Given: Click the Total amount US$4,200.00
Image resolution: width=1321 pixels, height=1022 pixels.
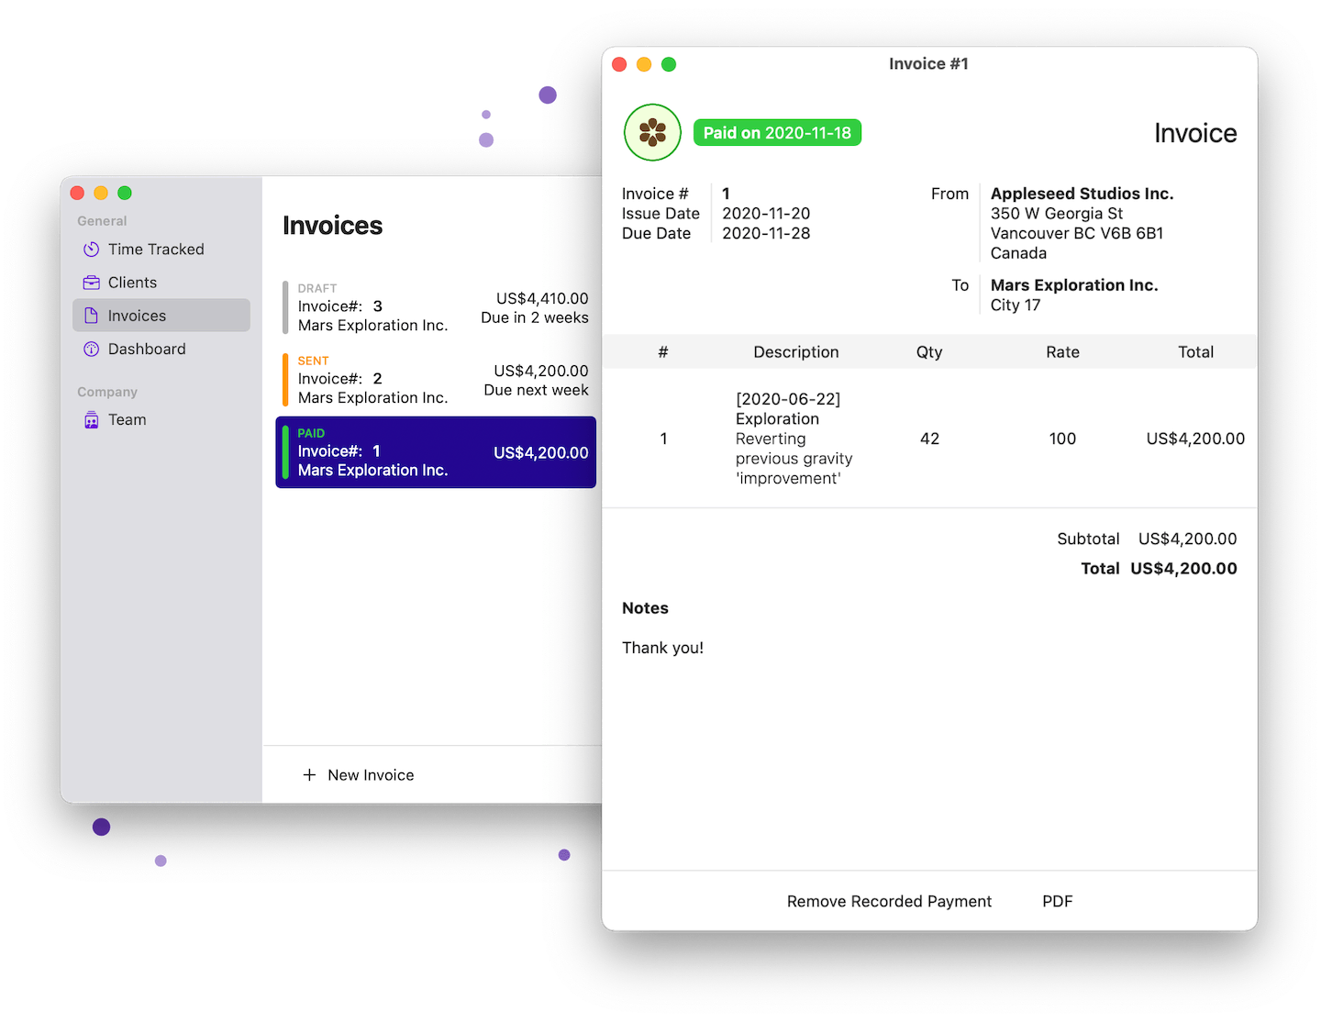Looking at the screenshot, I should click(1183, 568).
